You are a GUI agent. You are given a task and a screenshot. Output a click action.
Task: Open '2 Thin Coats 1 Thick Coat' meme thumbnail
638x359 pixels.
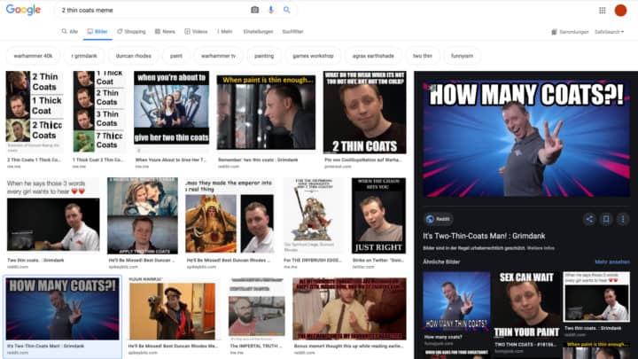(x=35, y=112)
